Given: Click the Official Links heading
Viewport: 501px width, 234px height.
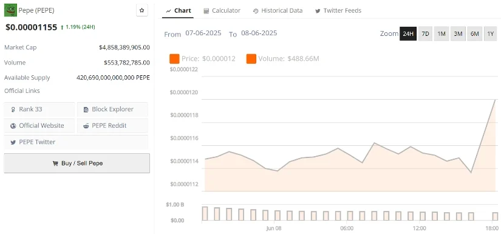Looking at the screenshot, I should (22, 91).
